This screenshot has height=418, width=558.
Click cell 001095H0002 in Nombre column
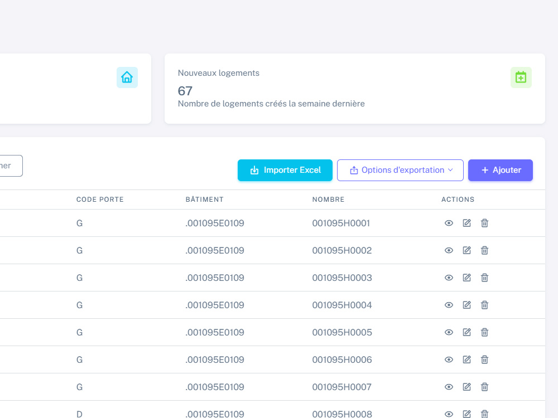[x=342, y=251]
